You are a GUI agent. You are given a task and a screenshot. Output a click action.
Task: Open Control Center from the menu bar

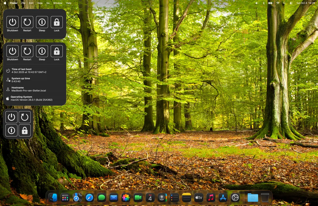pyautogui.click(x=291, y=3)
